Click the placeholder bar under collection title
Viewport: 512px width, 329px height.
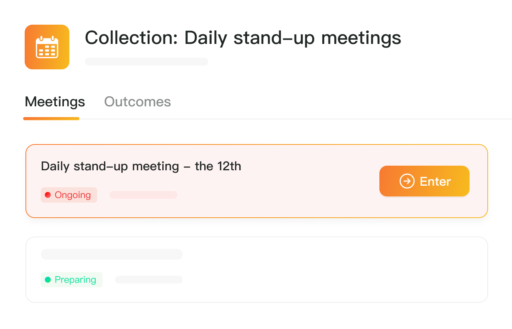click(x=147, y=62)
